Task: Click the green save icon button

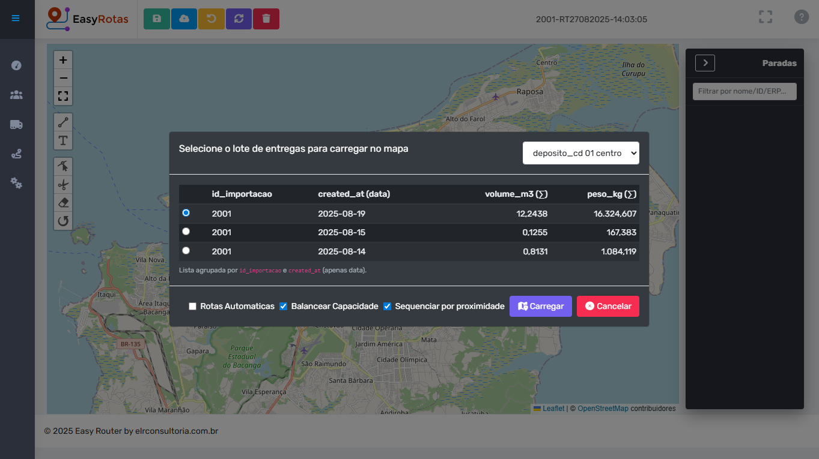Action: tap(157, 19)
